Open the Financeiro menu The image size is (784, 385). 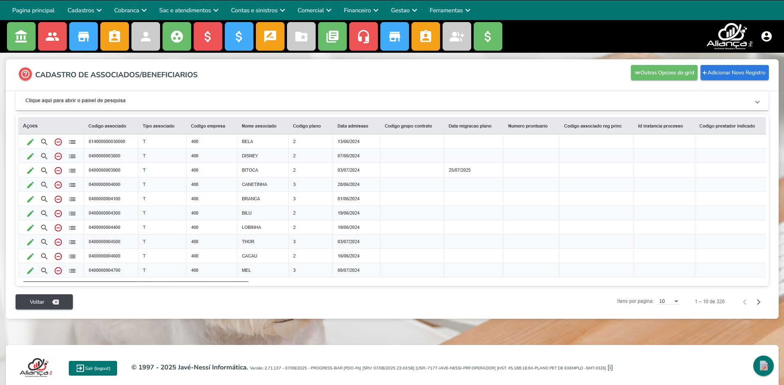361,10
